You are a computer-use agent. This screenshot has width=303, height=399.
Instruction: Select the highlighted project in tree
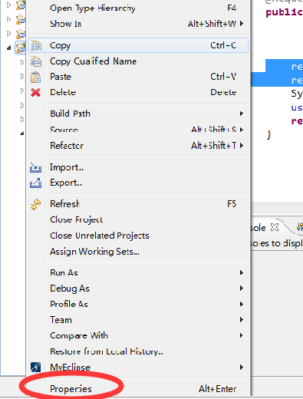[x=21, y=48]
